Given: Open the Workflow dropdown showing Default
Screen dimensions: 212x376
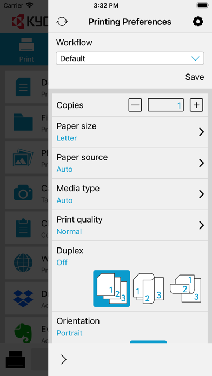Looking at the screenshot, I should click(x=130, y=58).
